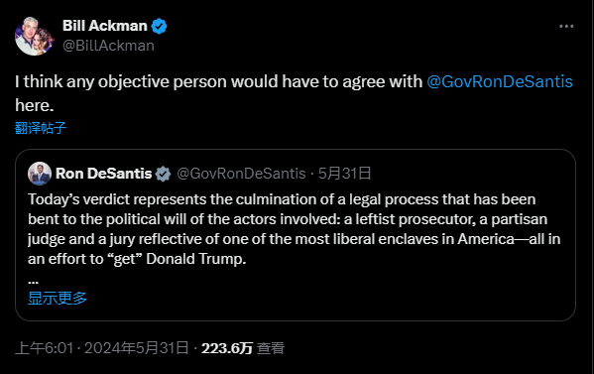Click the quoted tweet card border area

point(296,235)
